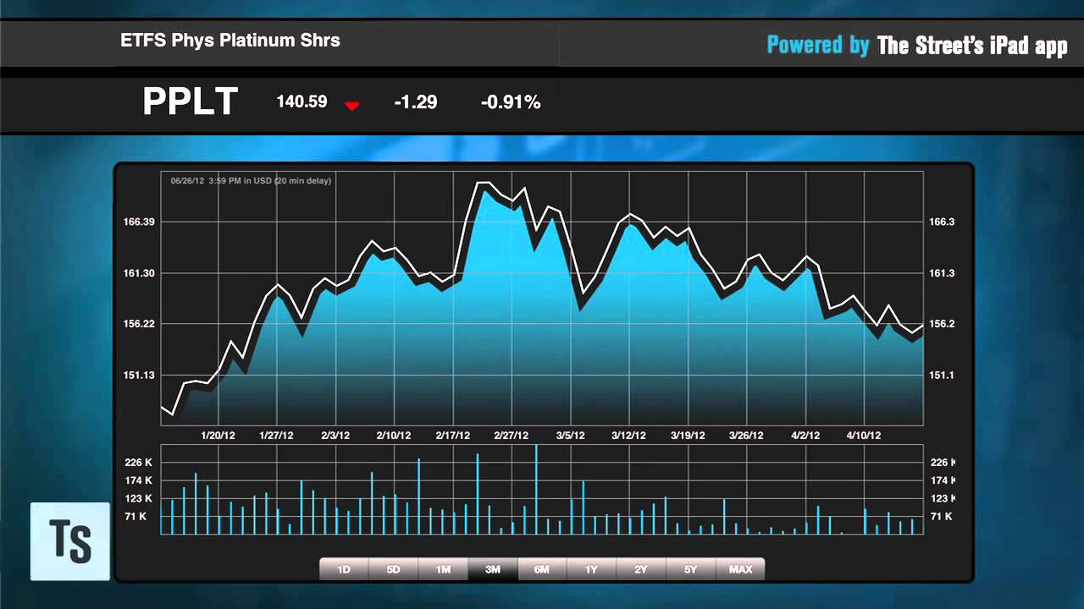
Task: Click the 2/27/12 date label
Action: point(512,436)
